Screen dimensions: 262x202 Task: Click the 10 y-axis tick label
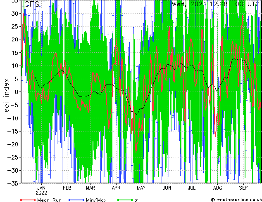14,66
